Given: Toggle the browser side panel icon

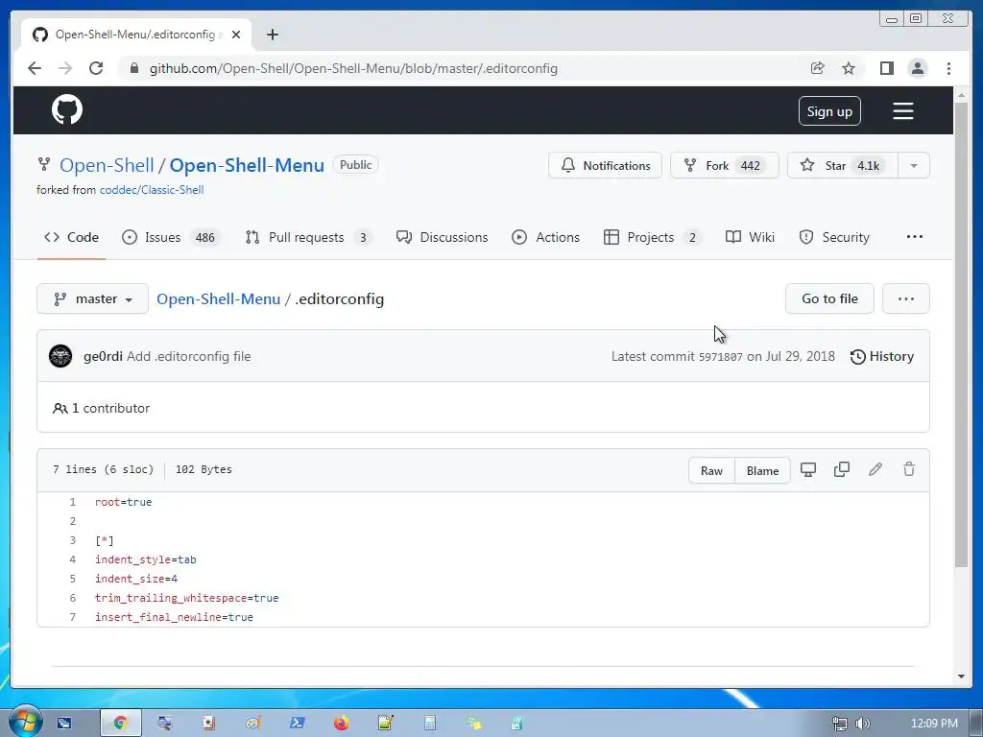Looking at the screenshot, I should coord(886,68).
